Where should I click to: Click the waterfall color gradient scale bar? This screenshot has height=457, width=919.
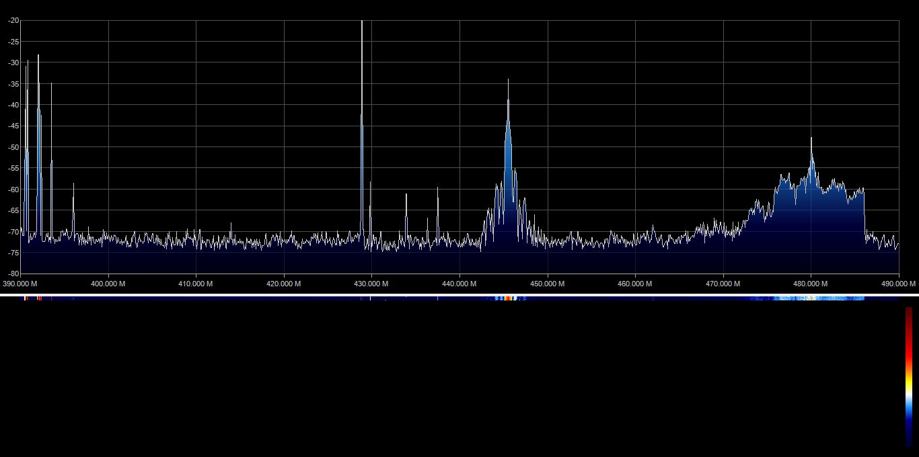point(908,376)
